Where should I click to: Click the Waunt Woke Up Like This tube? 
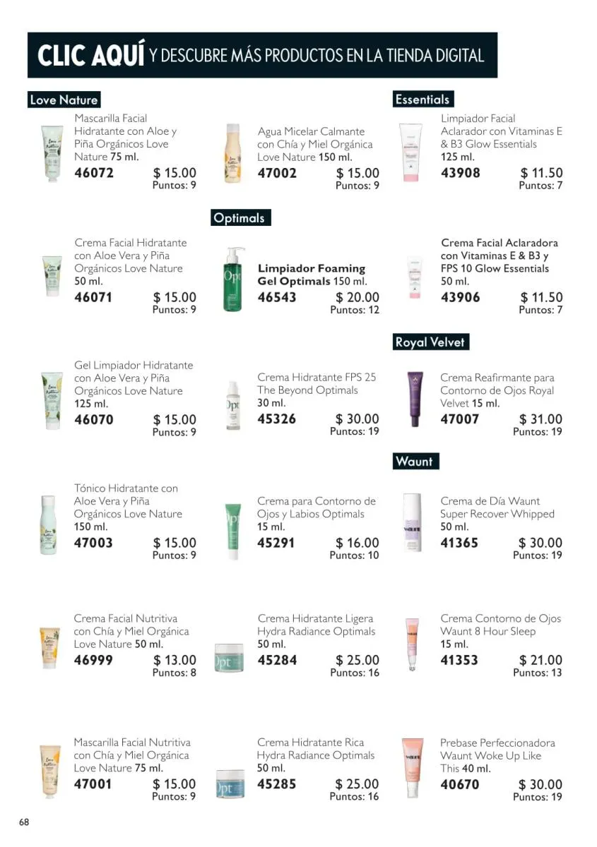pos(413,767)
